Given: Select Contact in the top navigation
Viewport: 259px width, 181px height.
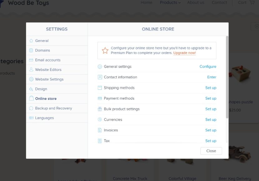Looking at the screenshot, I should (219, 2).
